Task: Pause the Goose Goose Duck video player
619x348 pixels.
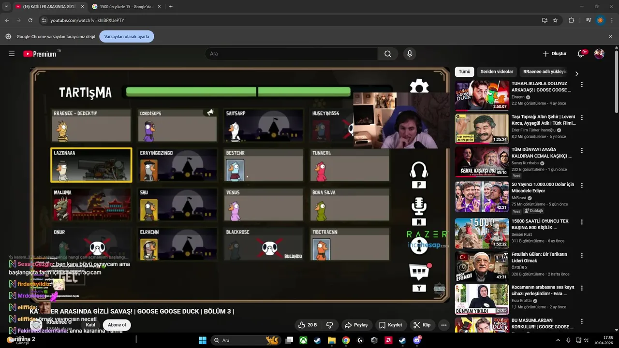Action: 241,185
